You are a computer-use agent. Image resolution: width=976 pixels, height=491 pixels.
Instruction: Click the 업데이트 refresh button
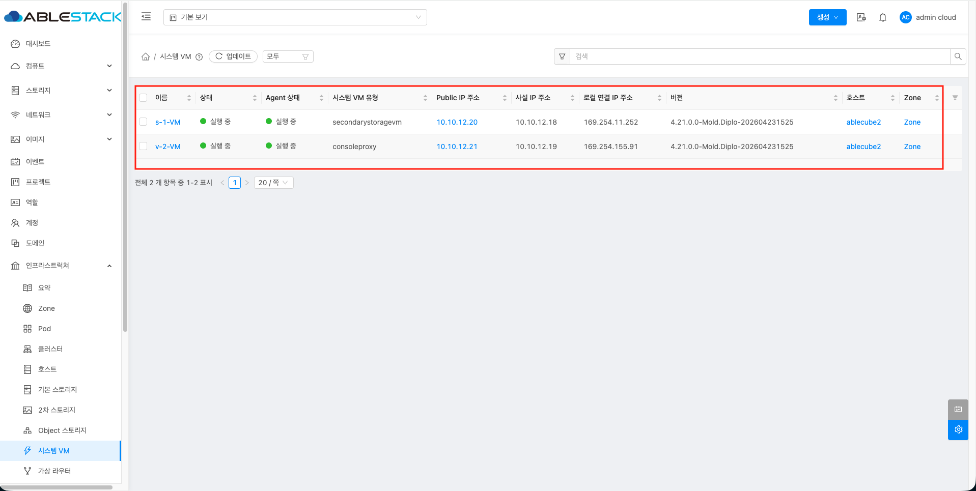(233, 56)
